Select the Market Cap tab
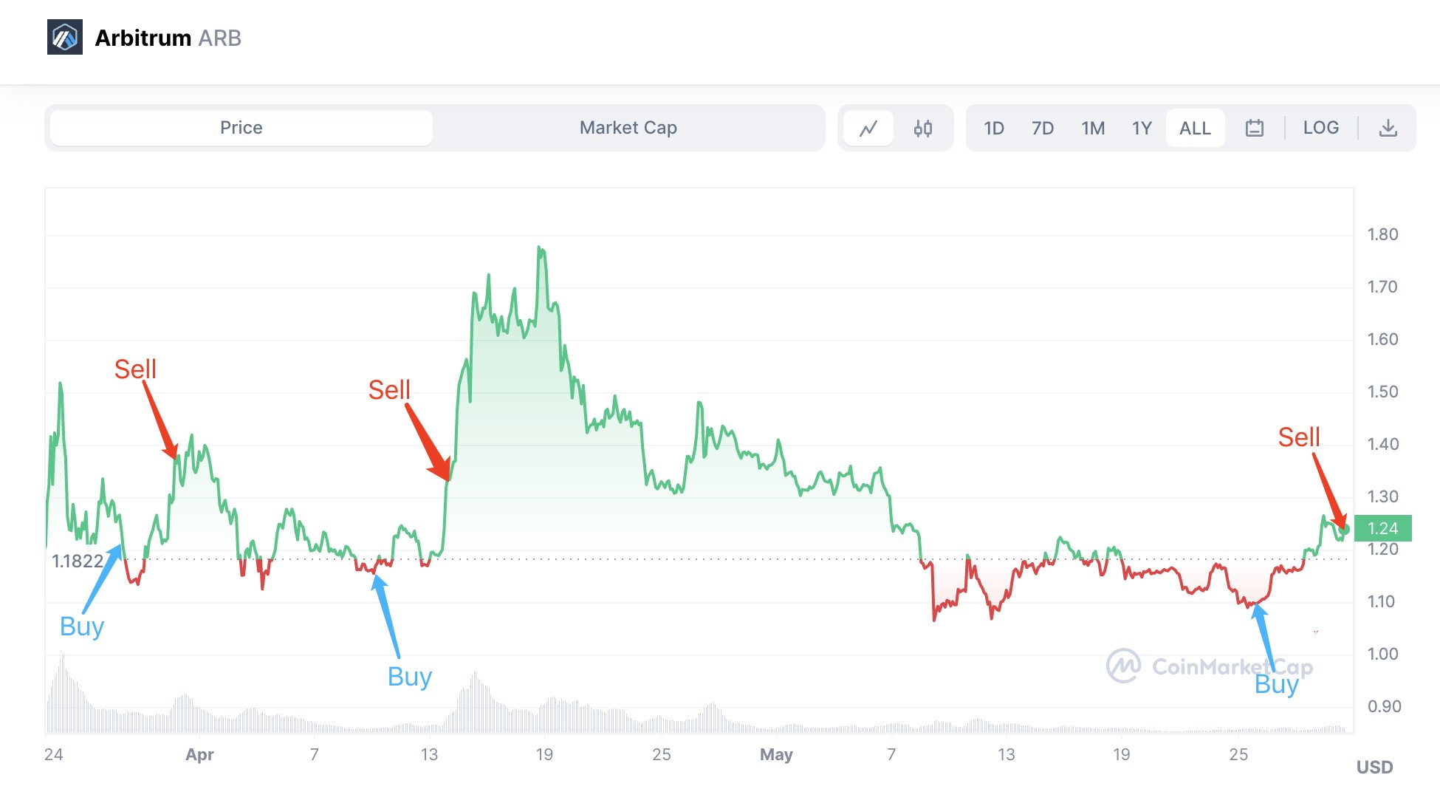 [628, 128]
